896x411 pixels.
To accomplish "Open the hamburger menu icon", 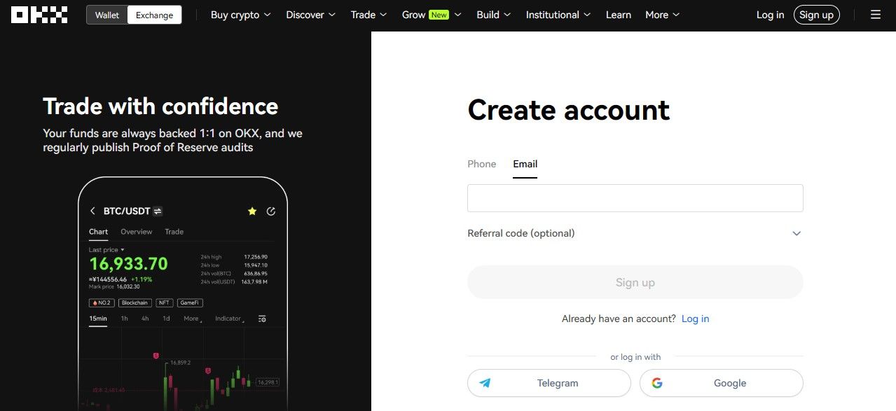I will [875, 15].
